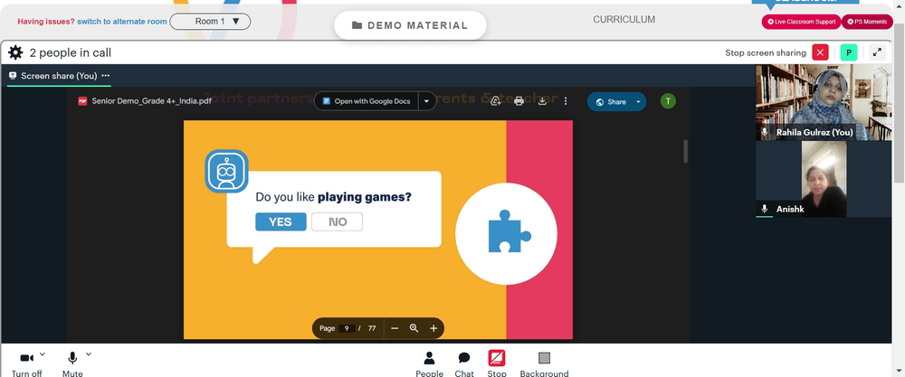Screen dimensions: 905x377
Task: Select NO on the slide
Action: click(x=337, y=221)
